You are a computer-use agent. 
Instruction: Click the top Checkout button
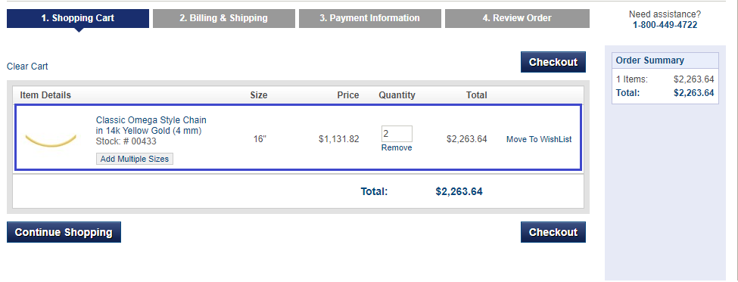pyautogui.click(x=553, y=62)
